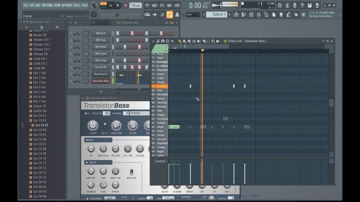
Task: Click the microphone recording icon
Action: (295, 5)
